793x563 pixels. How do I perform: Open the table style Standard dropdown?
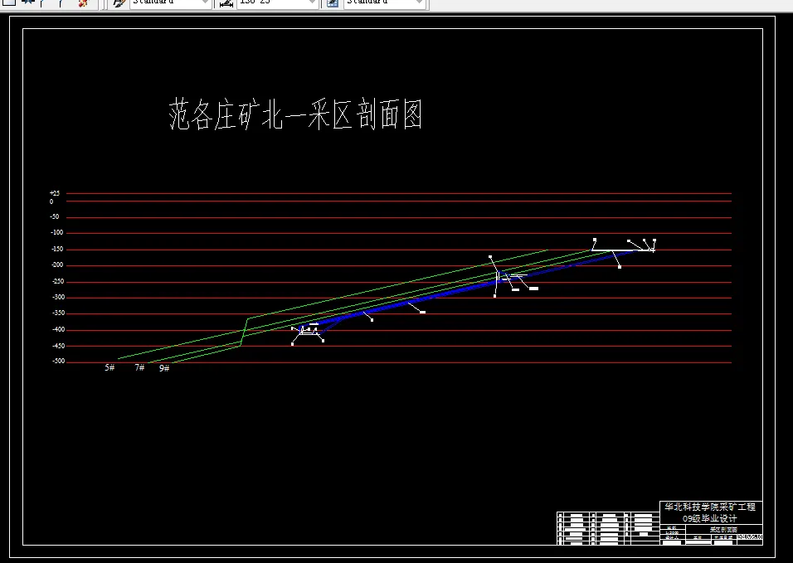click(384, 2)
